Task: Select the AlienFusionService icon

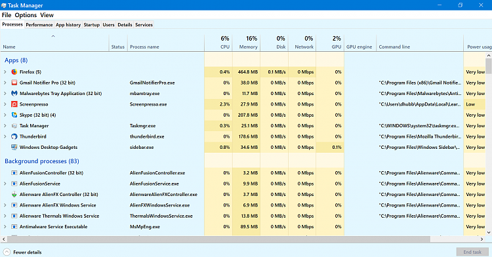Action: click(x=14, y=184)
